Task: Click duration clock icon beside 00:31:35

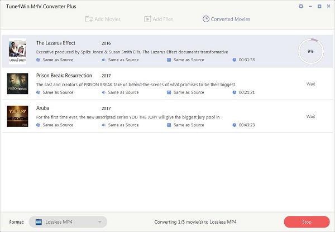Action: 234,60
